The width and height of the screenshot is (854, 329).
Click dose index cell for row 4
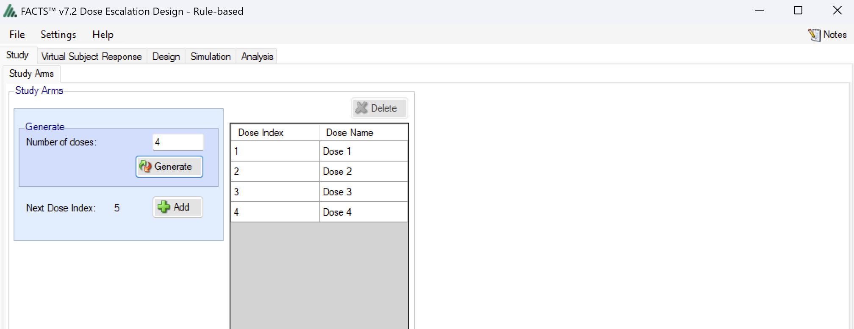click(x=275, y=212)
